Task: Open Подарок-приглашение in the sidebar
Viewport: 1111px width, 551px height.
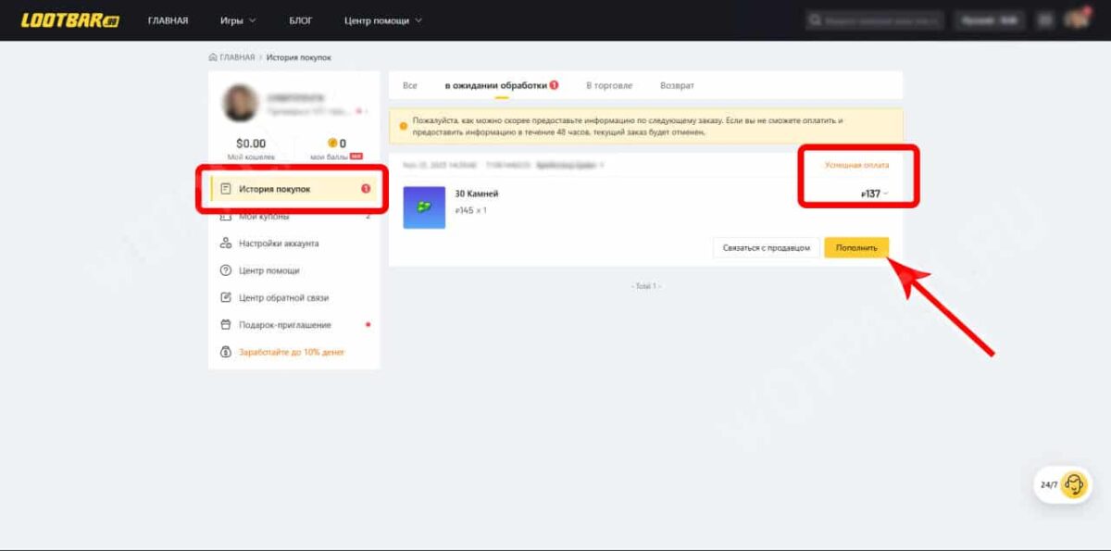Action: 284,325
